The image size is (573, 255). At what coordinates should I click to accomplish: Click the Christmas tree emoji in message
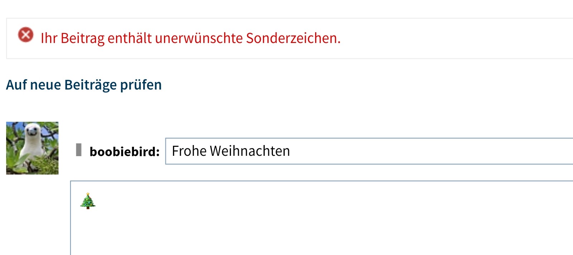tap(88, 201)
